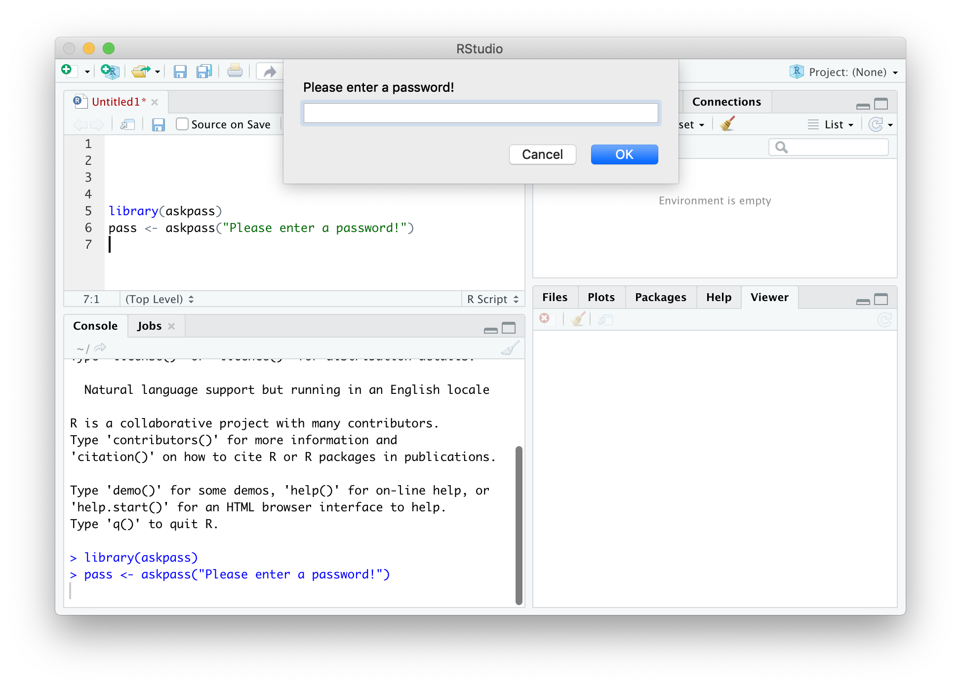Maximize the Console pane
Image resolution: width=961 pixels, height=688 pixels.
point(509,328)
